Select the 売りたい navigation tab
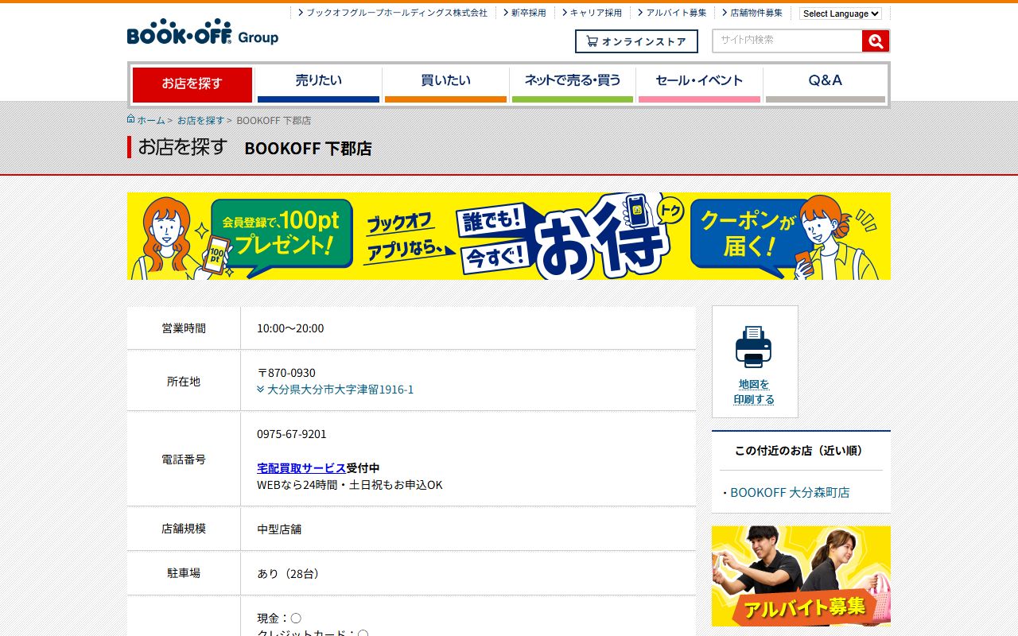Screen dimensions: 1018x636 click(318, 84)
